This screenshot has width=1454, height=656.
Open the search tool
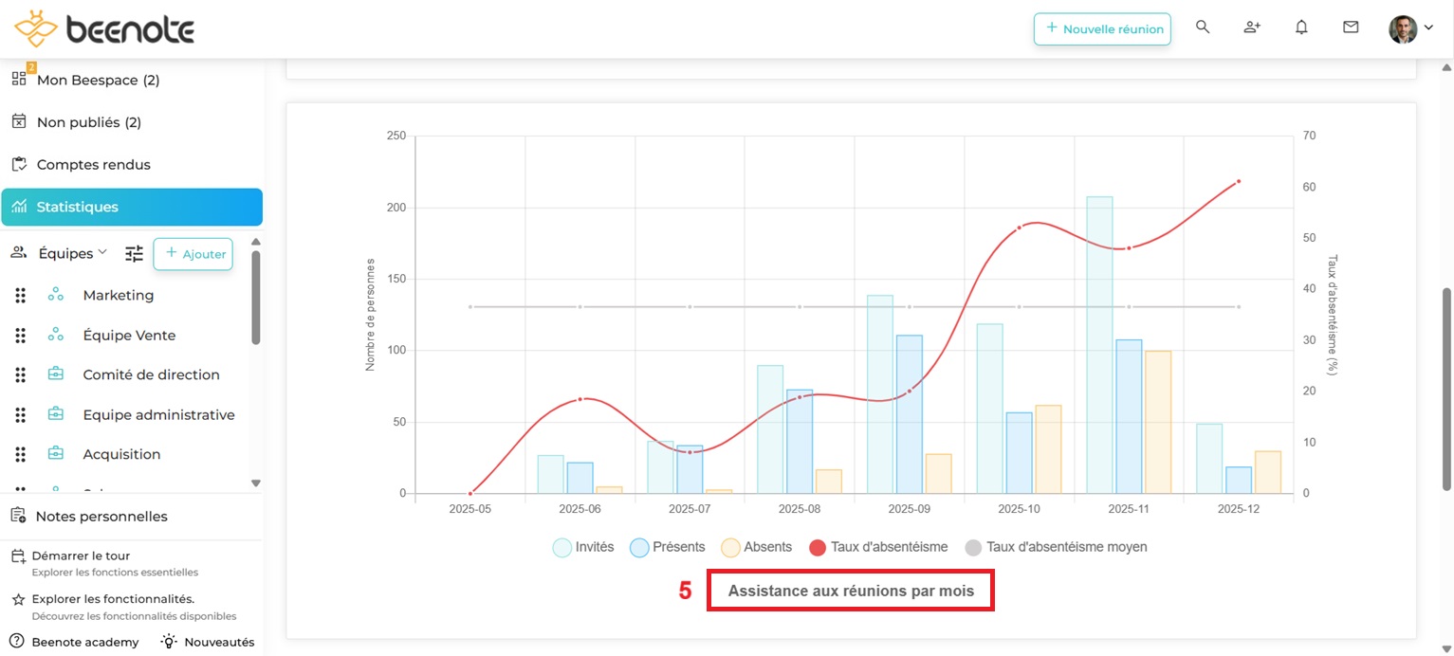click(x=1203, y=27)
